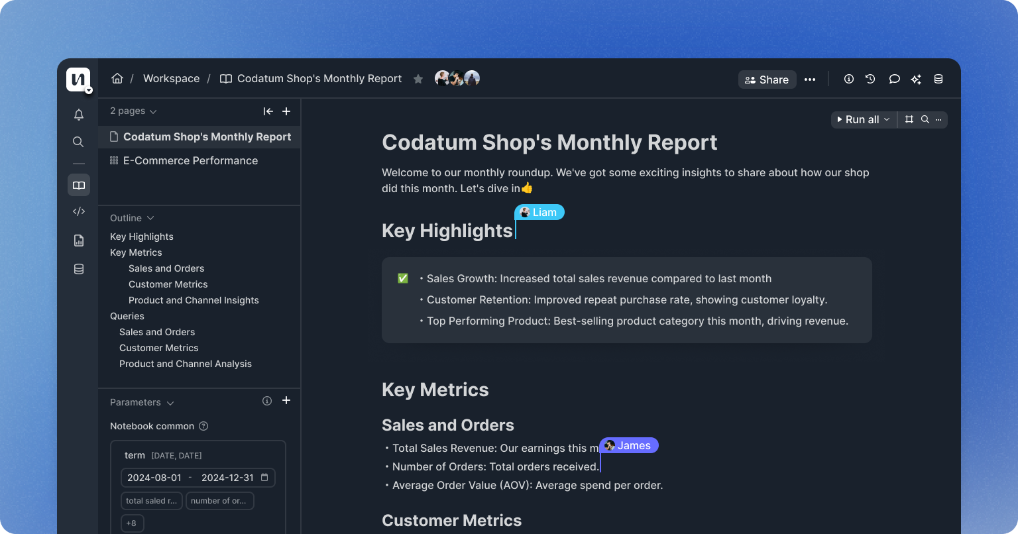Open version history clock icon
Viewport: 1018px width, 534px height.
(870, 79)
